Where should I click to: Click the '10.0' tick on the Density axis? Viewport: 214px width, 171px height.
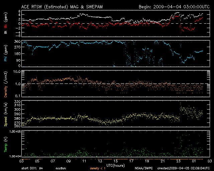[x=17, y=71]
